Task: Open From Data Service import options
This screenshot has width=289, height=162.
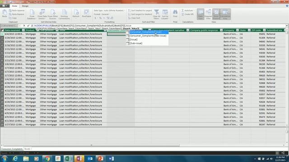Action: pos(42,14)
